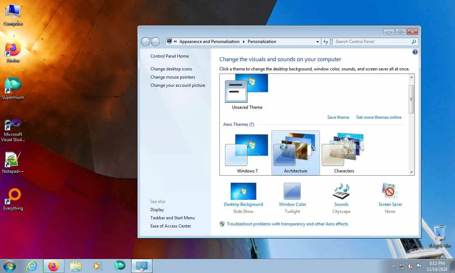The image size is (455, 273).
Task: Open the Window Color Twilight icon
Action: coord(292,191)
